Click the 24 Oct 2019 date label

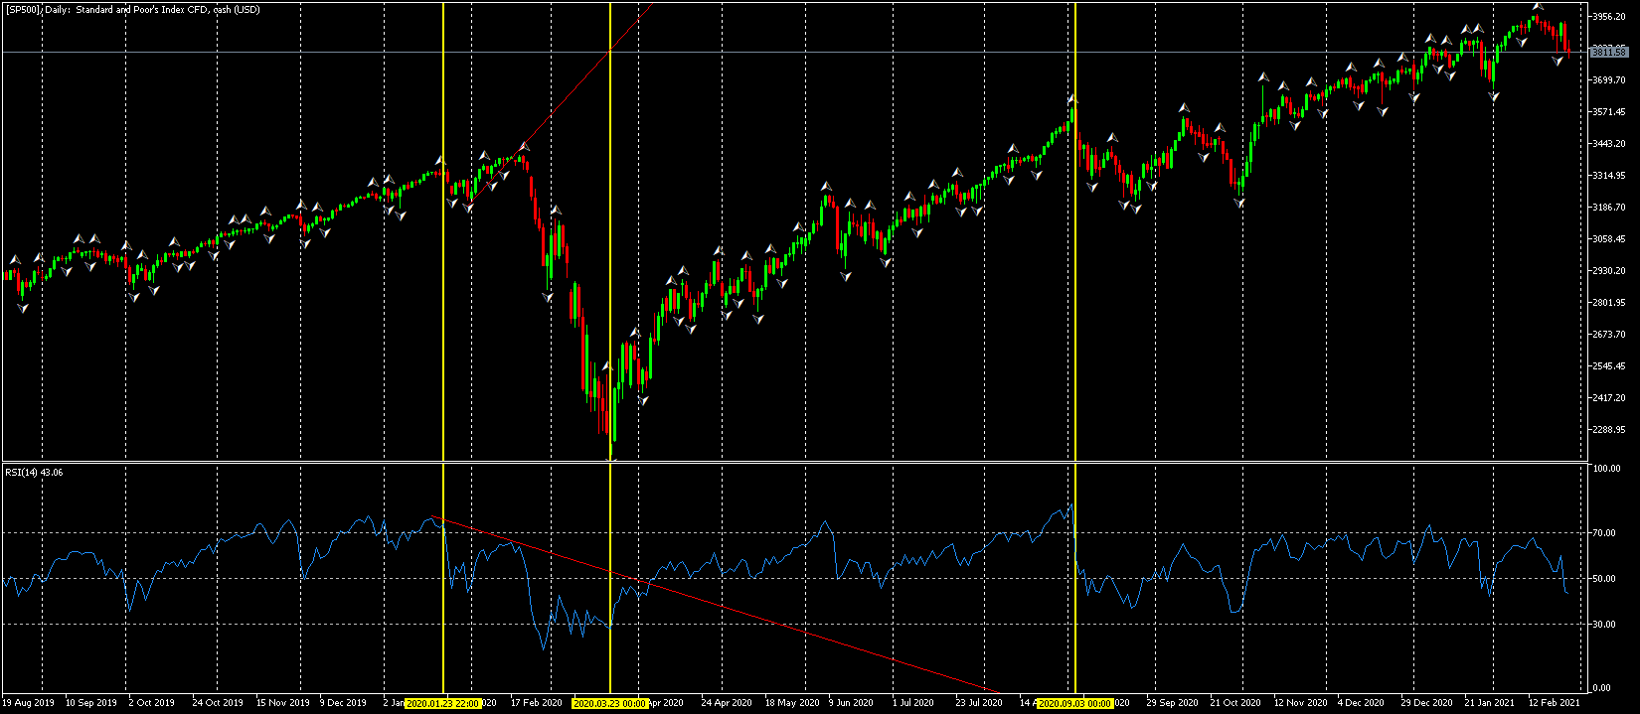pos(218,703)
